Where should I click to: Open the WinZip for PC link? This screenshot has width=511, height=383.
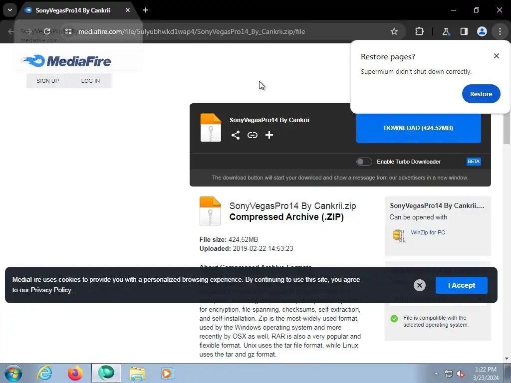coord(428,232)
